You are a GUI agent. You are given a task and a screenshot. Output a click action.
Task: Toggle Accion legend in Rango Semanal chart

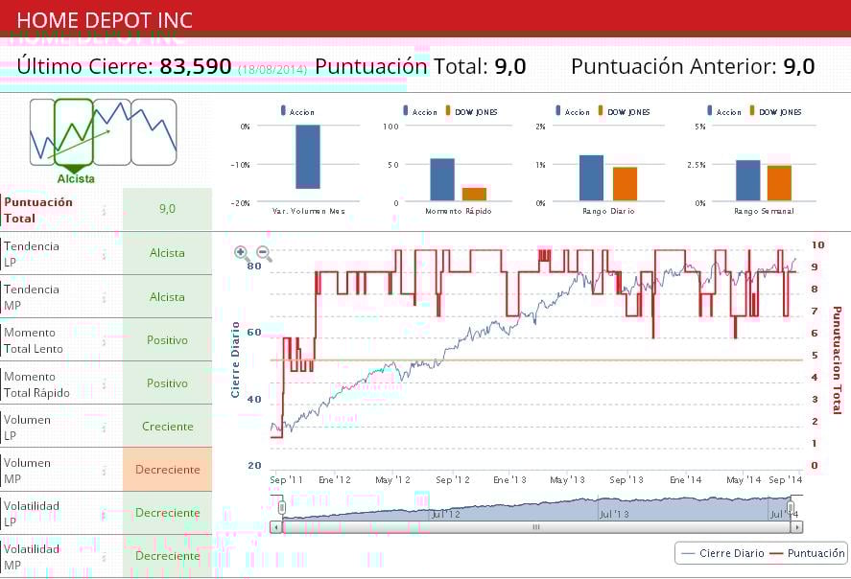[x=724, y=111]
